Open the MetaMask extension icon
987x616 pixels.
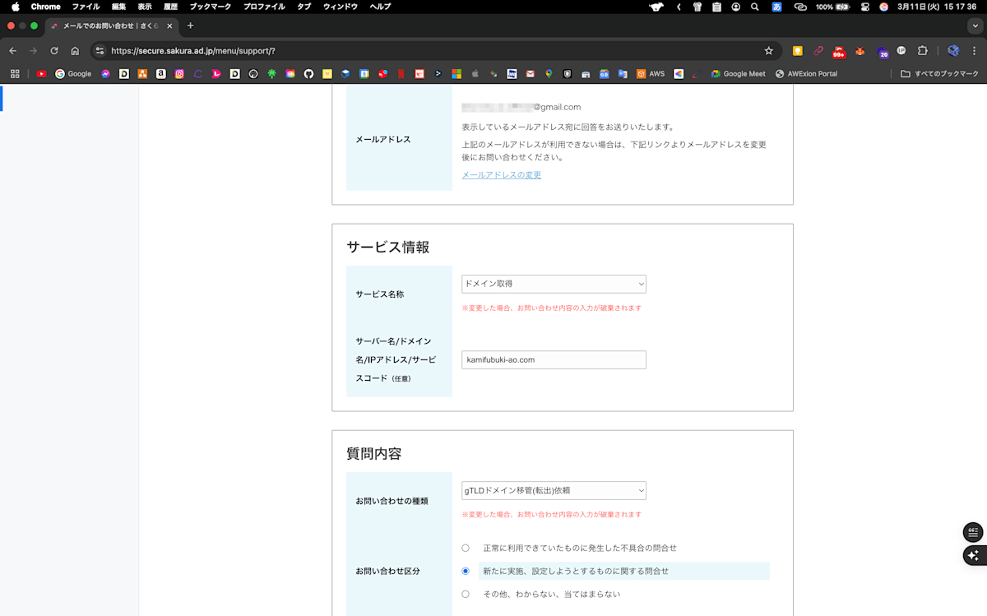pos(860,50)
